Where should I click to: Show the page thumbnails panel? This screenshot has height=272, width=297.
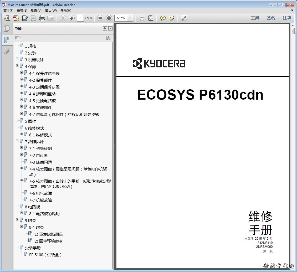pyautogui.click(x=7, y=28)
